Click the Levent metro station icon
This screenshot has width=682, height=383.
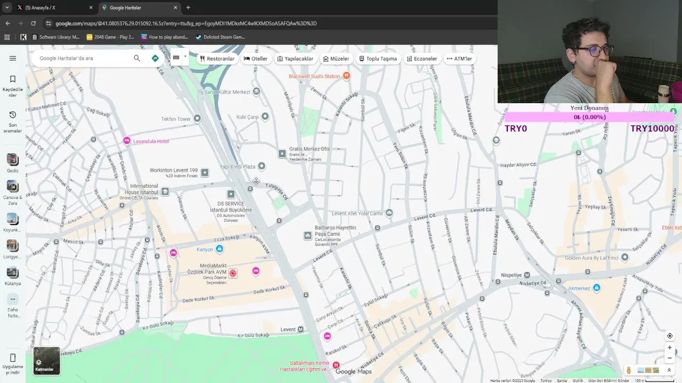(301, 329)
